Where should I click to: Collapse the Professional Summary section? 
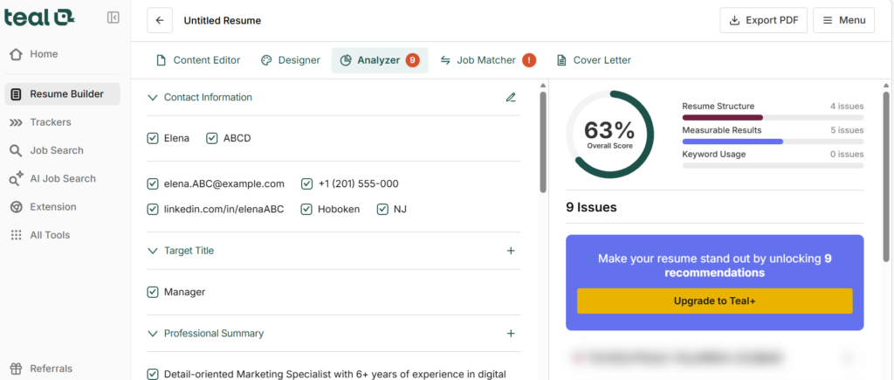(x=153, y=334)
